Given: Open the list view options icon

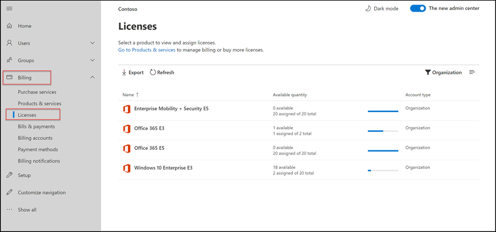Looking at the screenshot, I should click(472, 72).
